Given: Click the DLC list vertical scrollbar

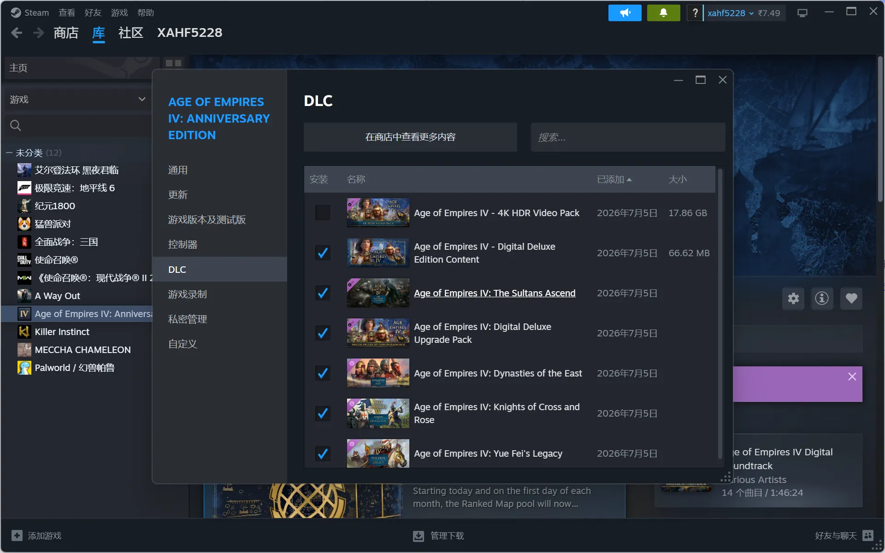Looking at the screenshot, I should [720, 314].
